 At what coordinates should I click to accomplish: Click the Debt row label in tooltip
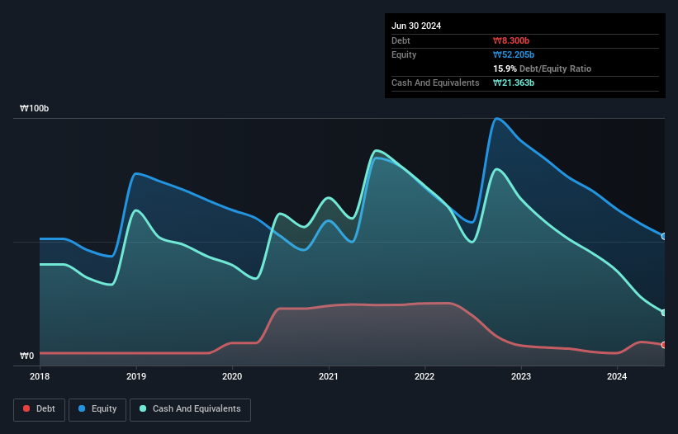click(401, 40)
